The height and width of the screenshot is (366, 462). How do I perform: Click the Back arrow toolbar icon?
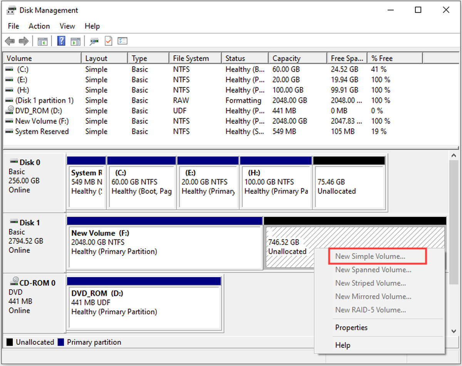[10, 41]
